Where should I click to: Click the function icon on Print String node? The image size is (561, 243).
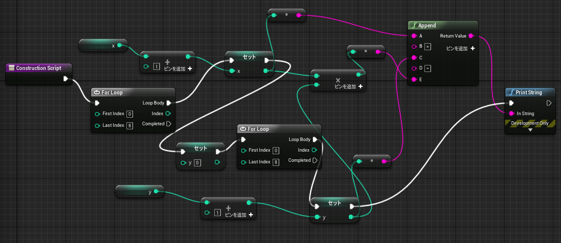click(512, 92)
